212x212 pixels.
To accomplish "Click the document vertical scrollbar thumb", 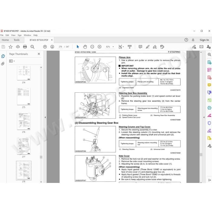I will 201,155.
